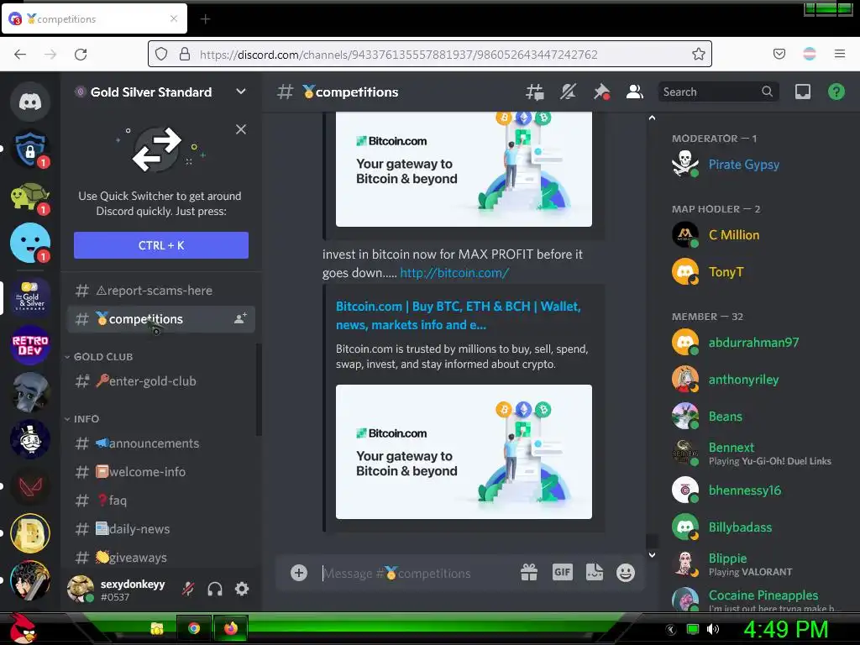Toggle channel notification mute bell
Screen dimensions: 860x645
(568, 92)
